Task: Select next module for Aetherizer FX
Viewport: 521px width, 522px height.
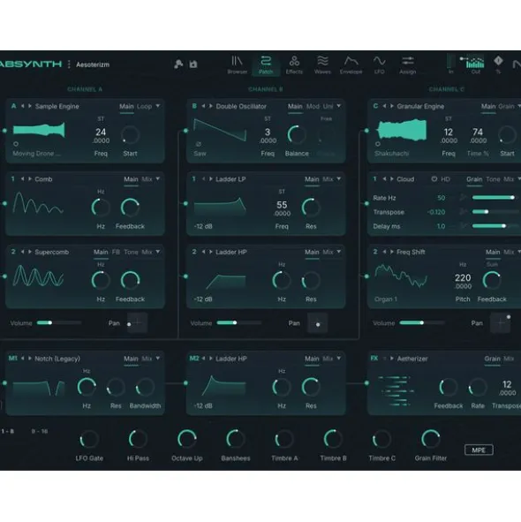Action: 392,359
